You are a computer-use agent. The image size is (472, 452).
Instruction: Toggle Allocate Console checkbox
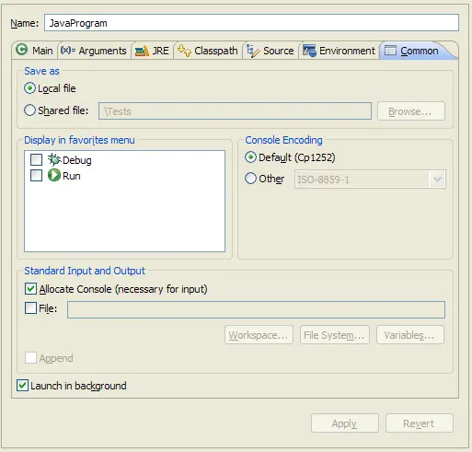pyautogui.click(x=30, y=289)
